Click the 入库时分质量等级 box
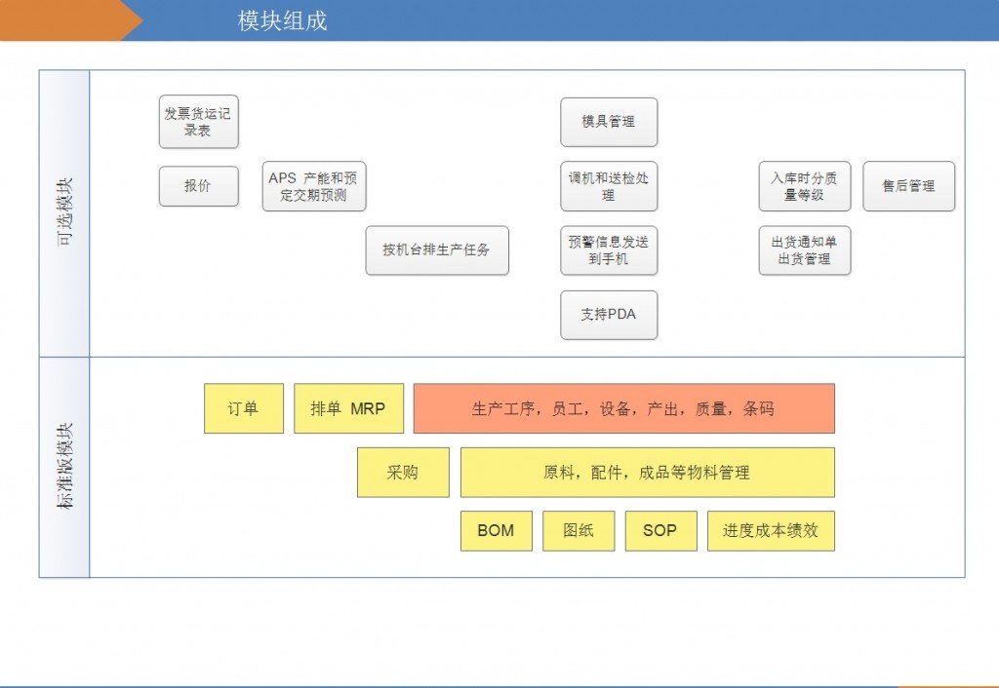Viewport: 999px width, 688px height. (805, 185)
